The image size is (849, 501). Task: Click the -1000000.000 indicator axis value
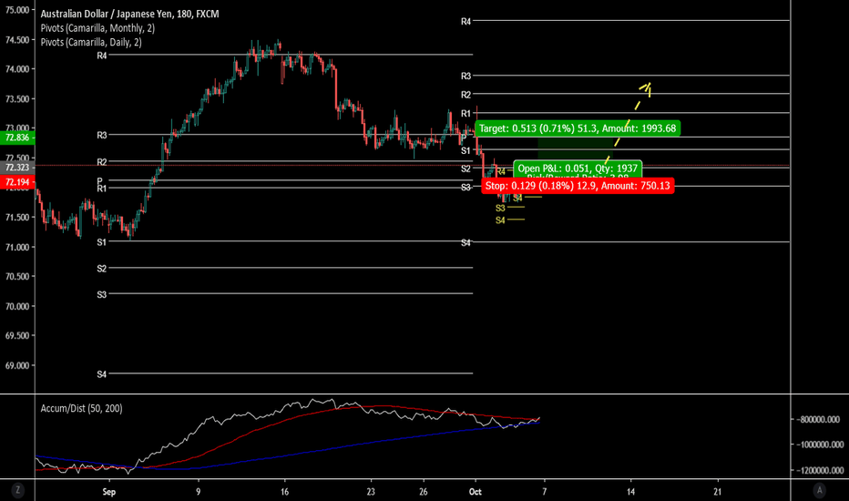(x=818, y=445)
